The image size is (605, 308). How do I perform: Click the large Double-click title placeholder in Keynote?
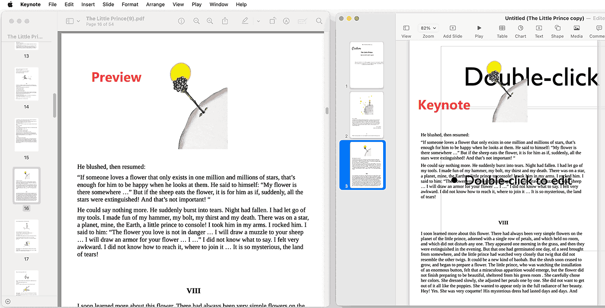(x=531, y=77)
